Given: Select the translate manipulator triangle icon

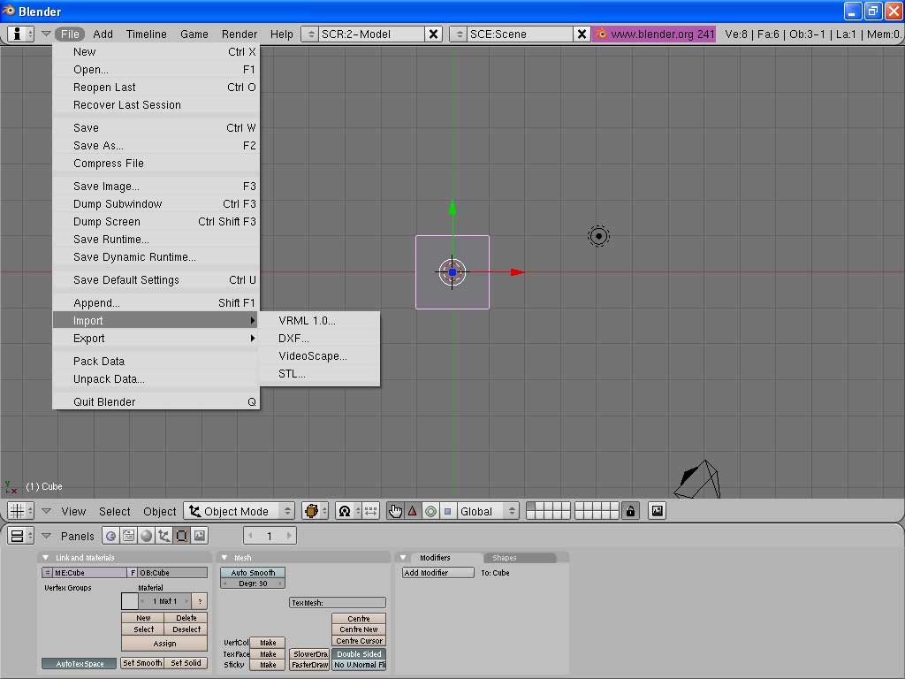Looking at the screenshot, I should point(413,511).
